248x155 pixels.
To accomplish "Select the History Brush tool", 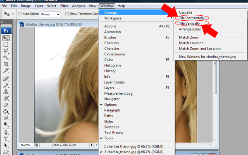I will [6, 98].
